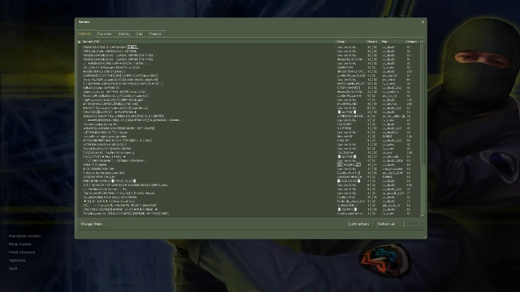Sort by the Map column header

tap(393, 42)
